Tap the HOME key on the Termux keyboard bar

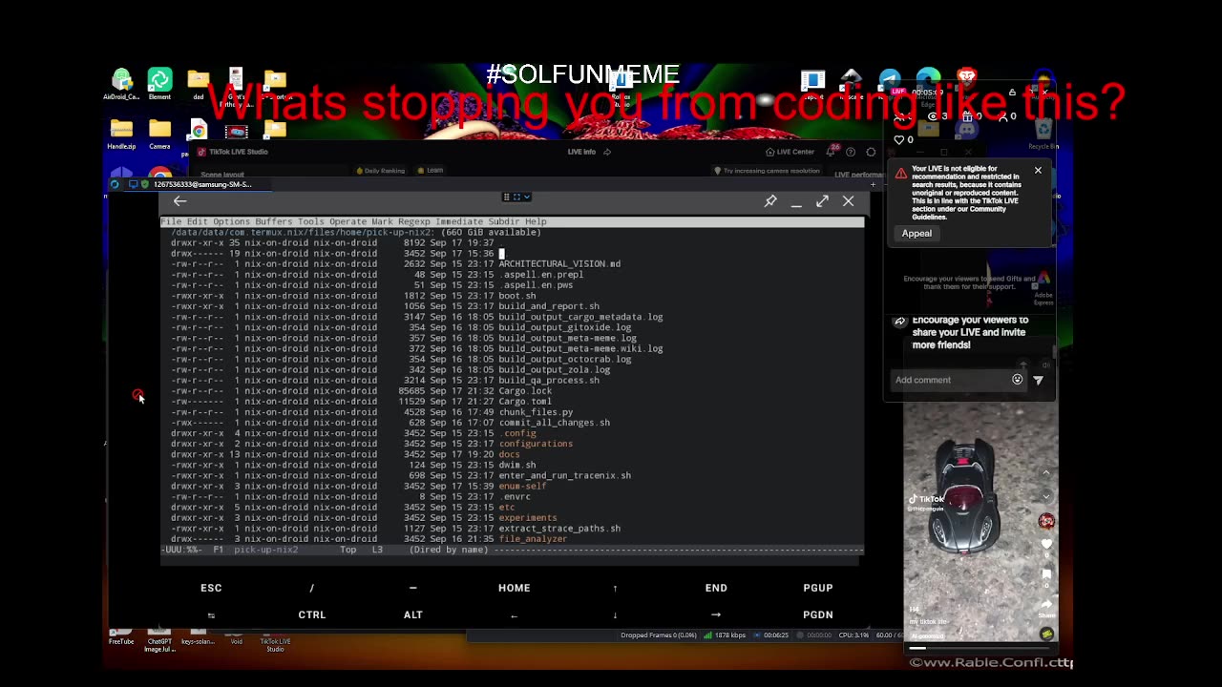pos(514,588)
